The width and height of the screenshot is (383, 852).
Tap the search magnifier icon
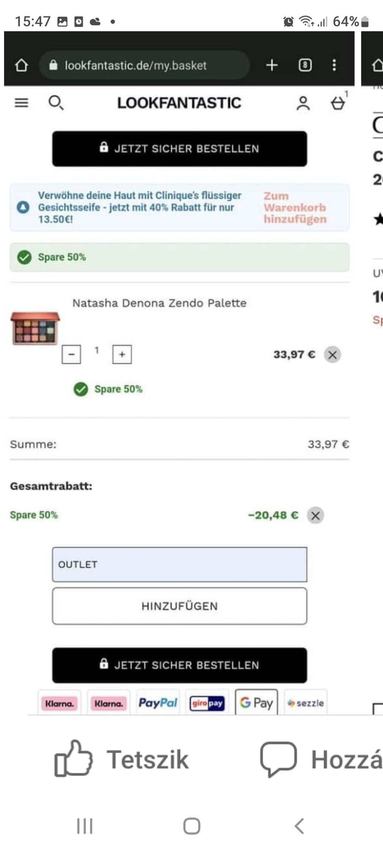pyautogui.click(x=56, y=103)
